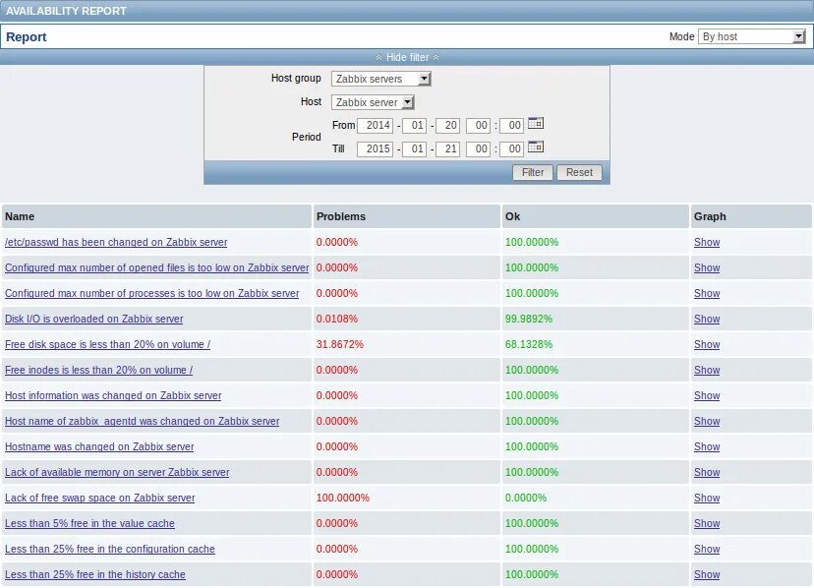Click the Graph column header
Viewport: 814px width, 588px height.
751,216
